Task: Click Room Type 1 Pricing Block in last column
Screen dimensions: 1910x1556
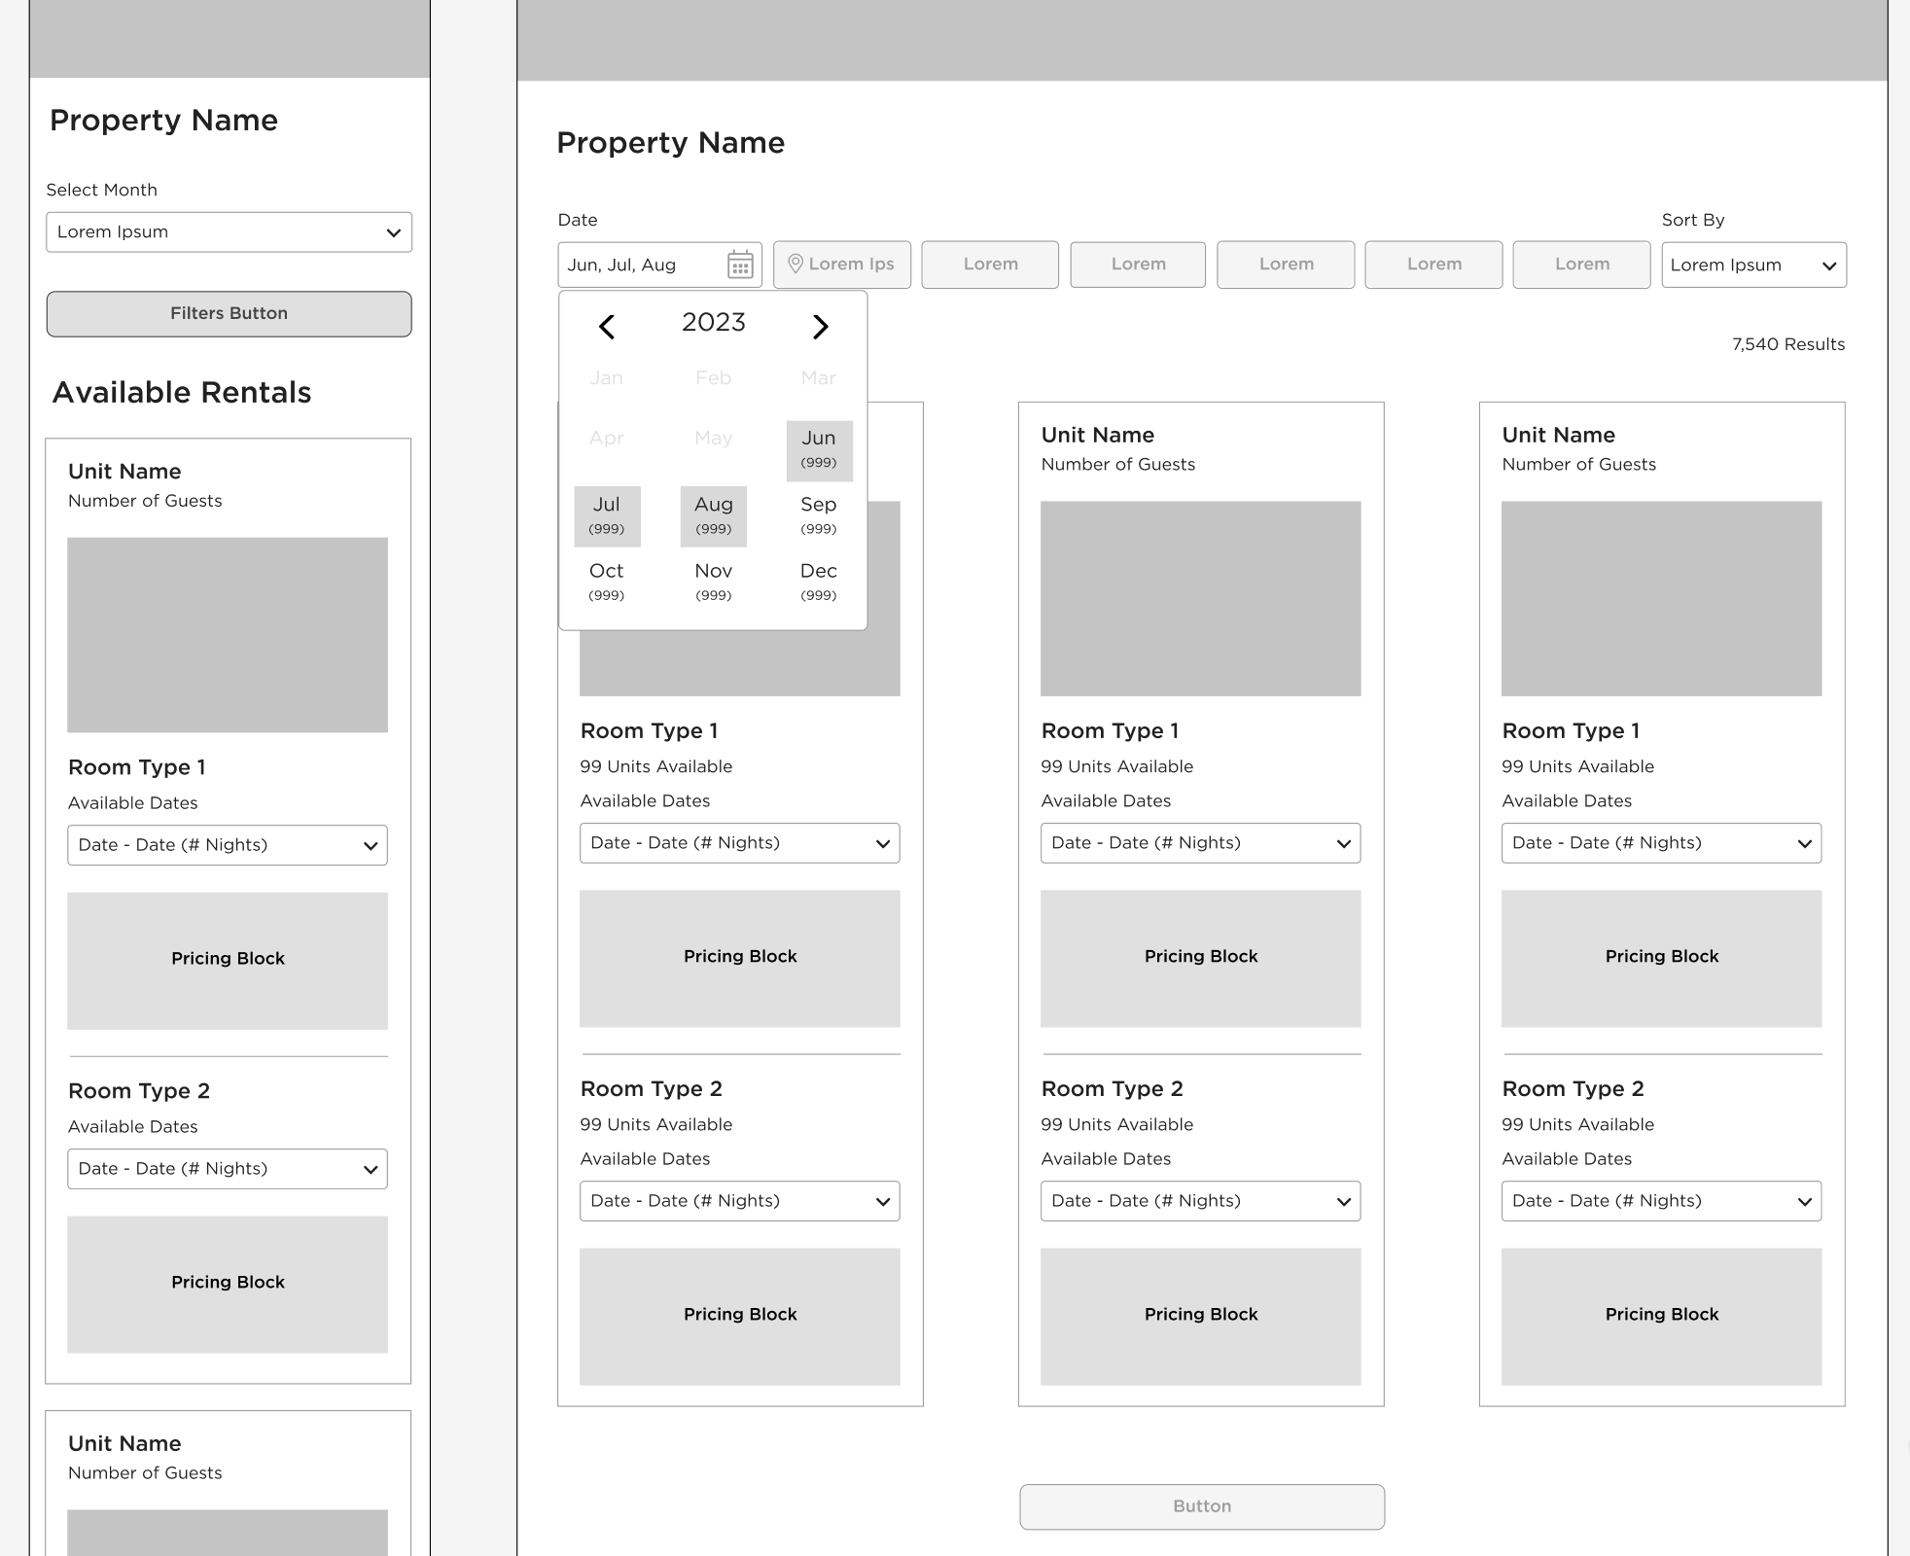Action: coord(1661,958)
